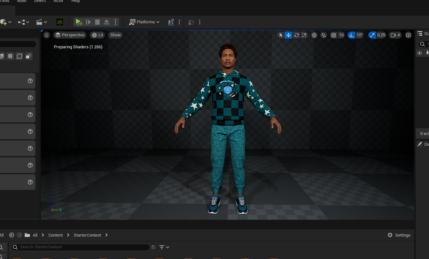Image resolution: width=429 pixels, height=259 pixels.
Task: Open play mode options three-dot menu beside Eject
Action: (x=116, y=22)
